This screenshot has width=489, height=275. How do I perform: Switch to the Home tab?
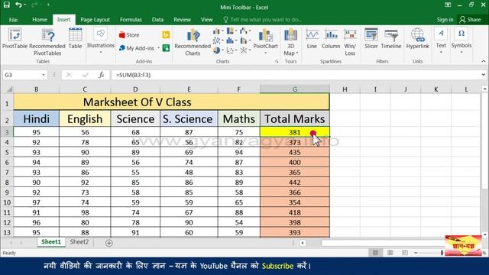click(x=40, y=20)
